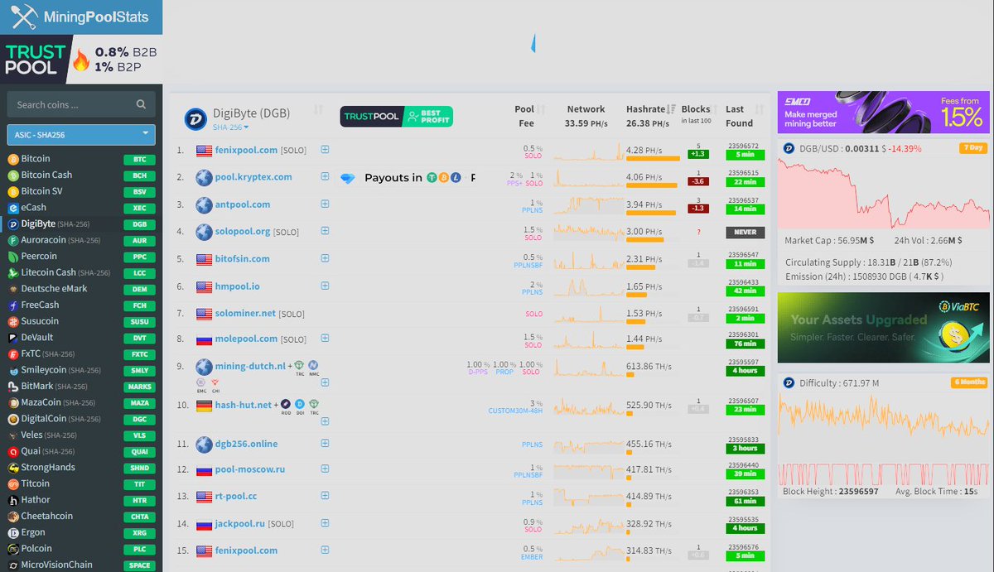
Task: Click the DeVault coin icon
Action: 13,338
